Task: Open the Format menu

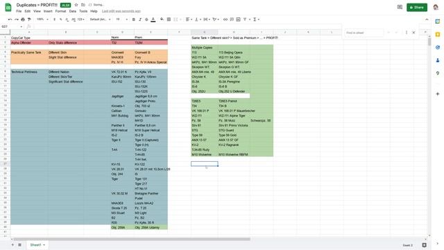Action: (60, 11)
